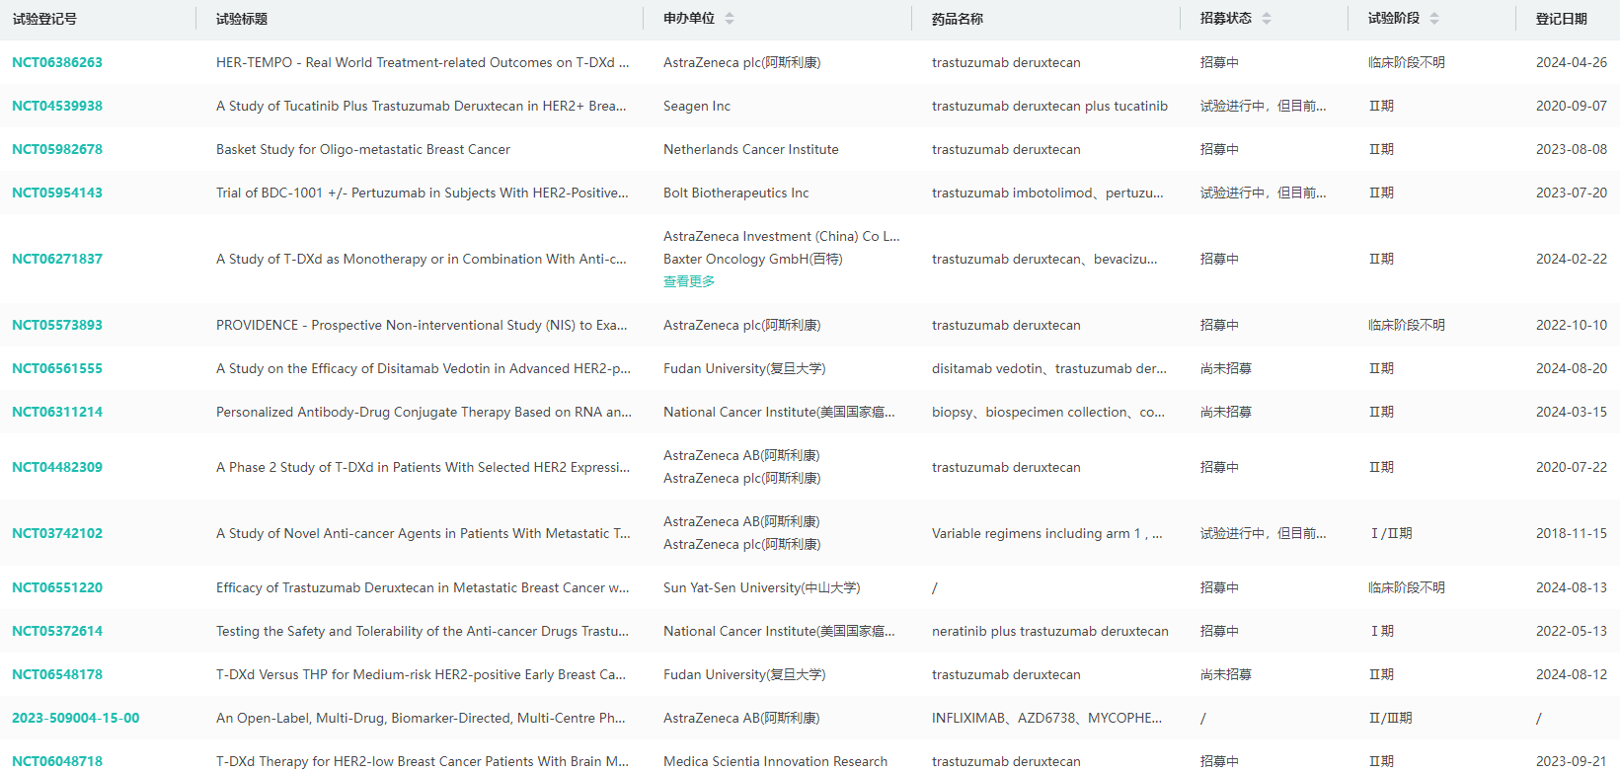Open trial NCT06311214
The width and height of the screenshot is (1620, 773).
[x=57, y=412]
